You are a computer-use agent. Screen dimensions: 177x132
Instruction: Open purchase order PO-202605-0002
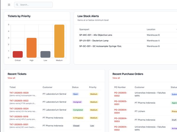(x=121, y=94)
